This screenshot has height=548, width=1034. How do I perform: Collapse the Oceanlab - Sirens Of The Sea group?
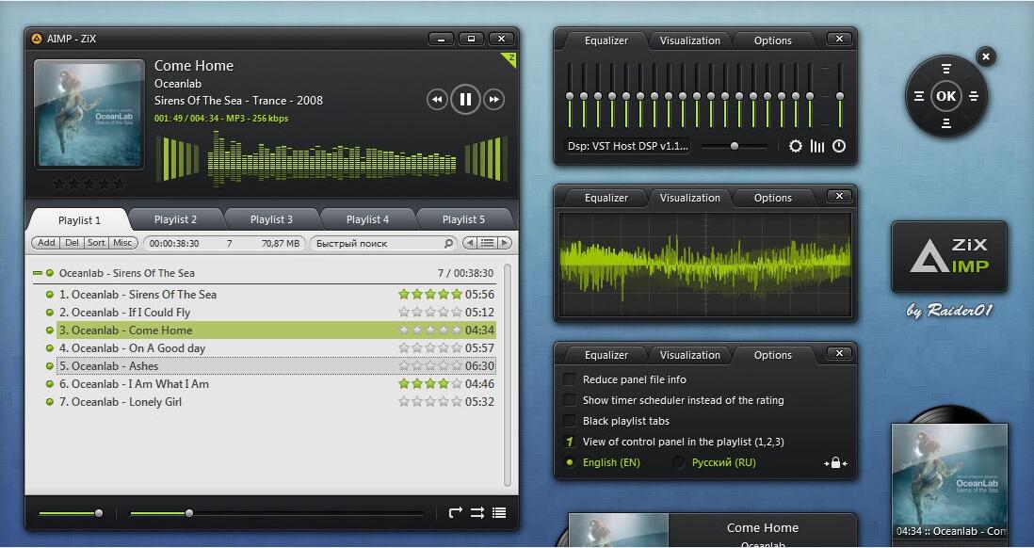point(38,273)
